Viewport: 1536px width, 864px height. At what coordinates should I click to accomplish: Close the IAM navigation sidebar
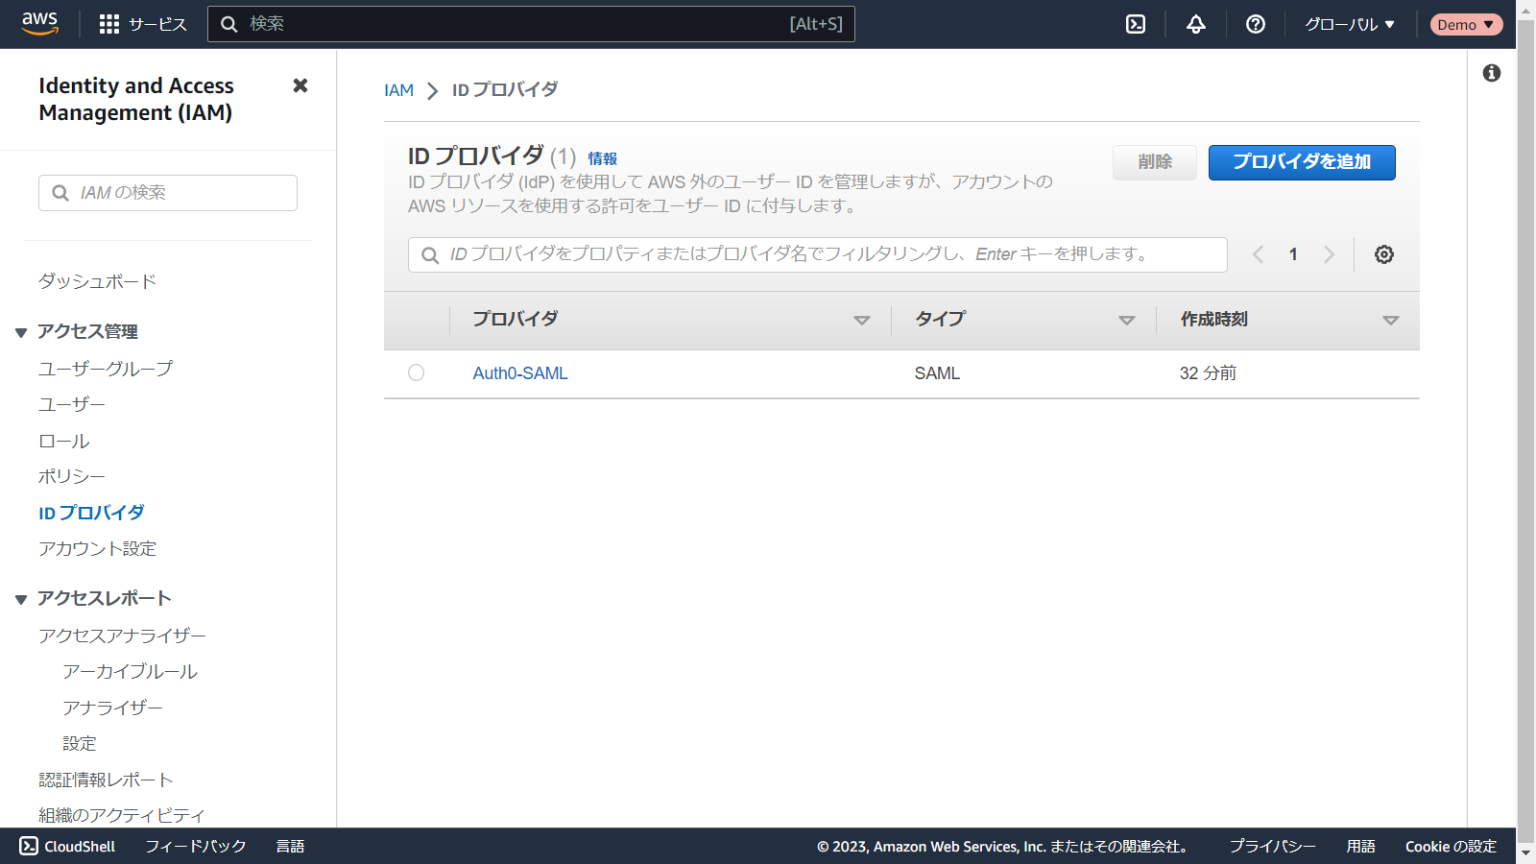[x=300, y=85]
